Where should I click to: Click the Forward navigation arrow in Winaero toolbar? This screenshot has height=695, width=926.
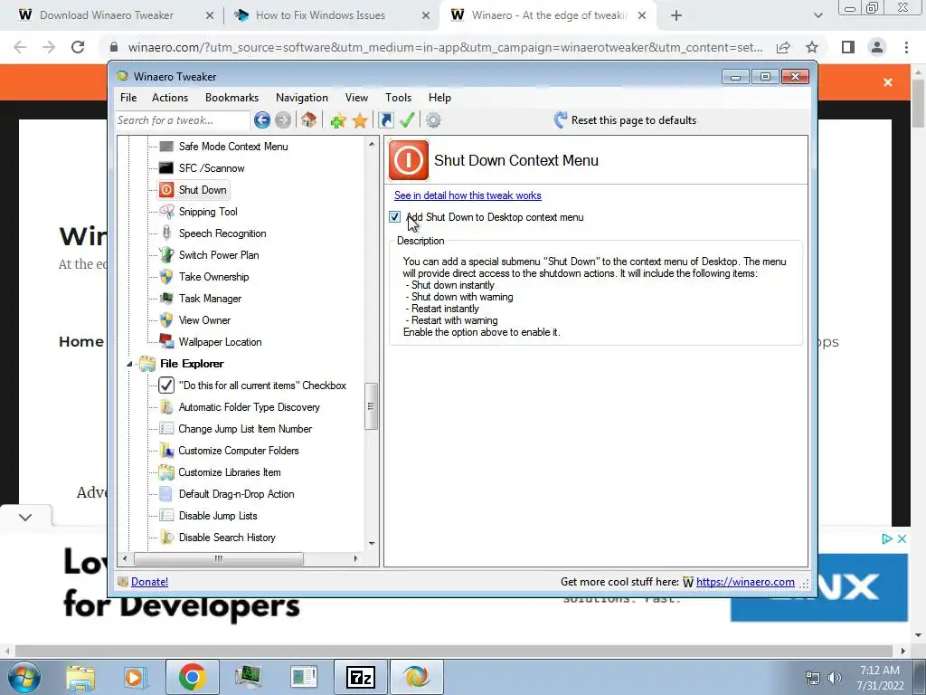pos(283,120)
